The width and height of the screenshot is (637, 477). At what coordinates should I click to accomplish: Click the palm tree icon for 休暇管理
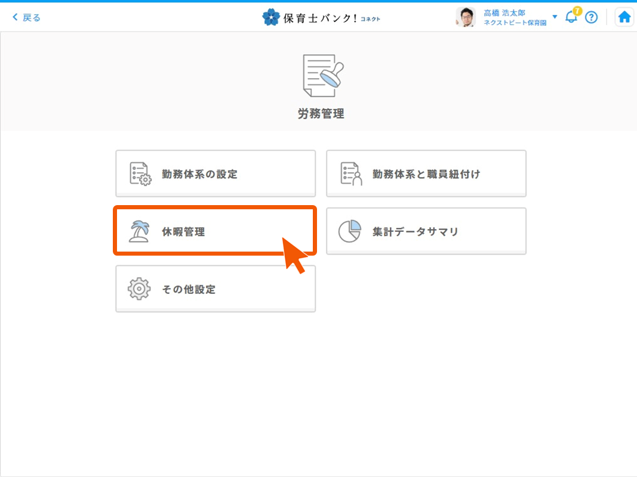coord(140,231)
